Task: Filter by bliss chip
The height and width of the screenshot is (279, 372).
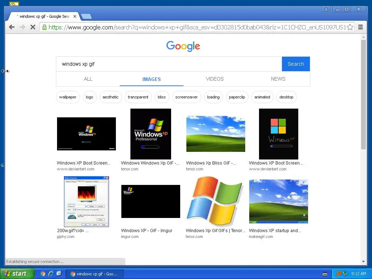Action: (162, 97)
